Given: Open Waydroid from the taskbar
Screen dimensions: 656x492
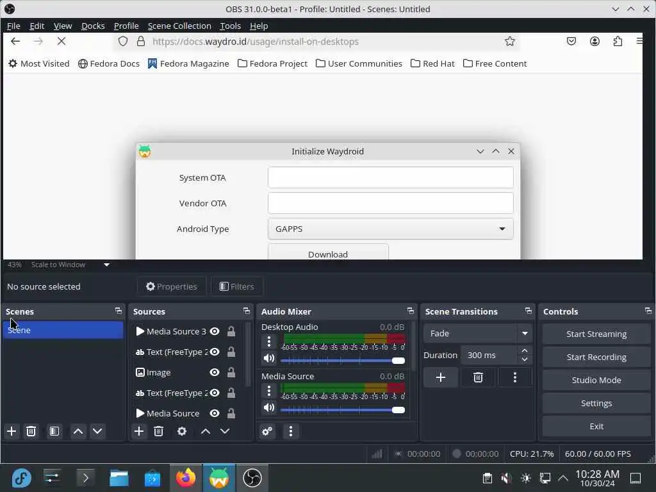Looking at the screenshot, I should pos(219,478).
